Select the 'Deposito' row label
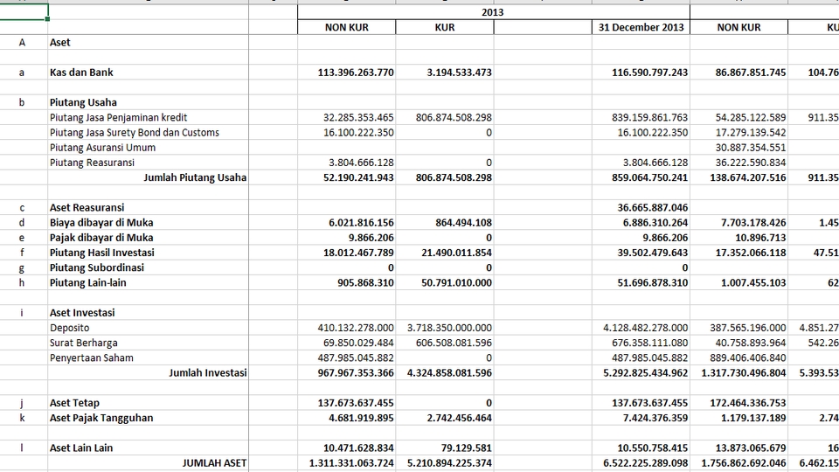 pos(149,327)
